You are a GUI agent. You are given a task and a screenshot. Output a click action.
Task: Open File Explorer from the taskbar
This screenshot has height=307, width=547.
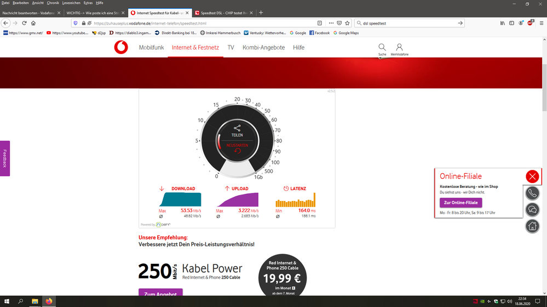(x=34, y=302)
